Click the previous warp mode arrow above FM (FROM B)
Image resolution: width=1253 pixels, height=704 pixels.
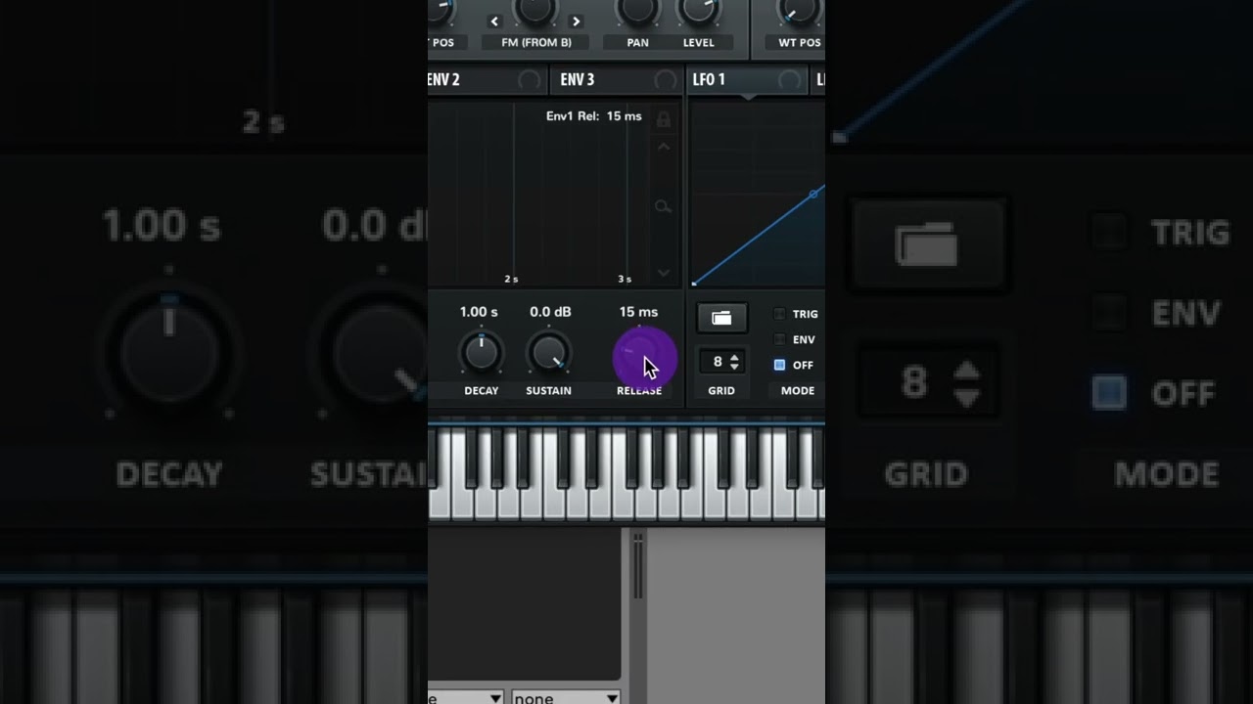pyautogui.click(x=494, y=21)
